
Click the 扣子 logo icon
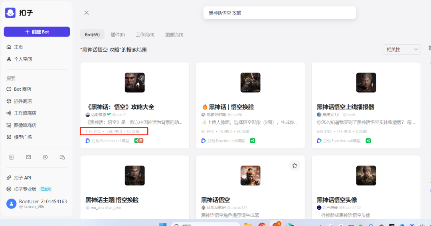click(10, 13)
